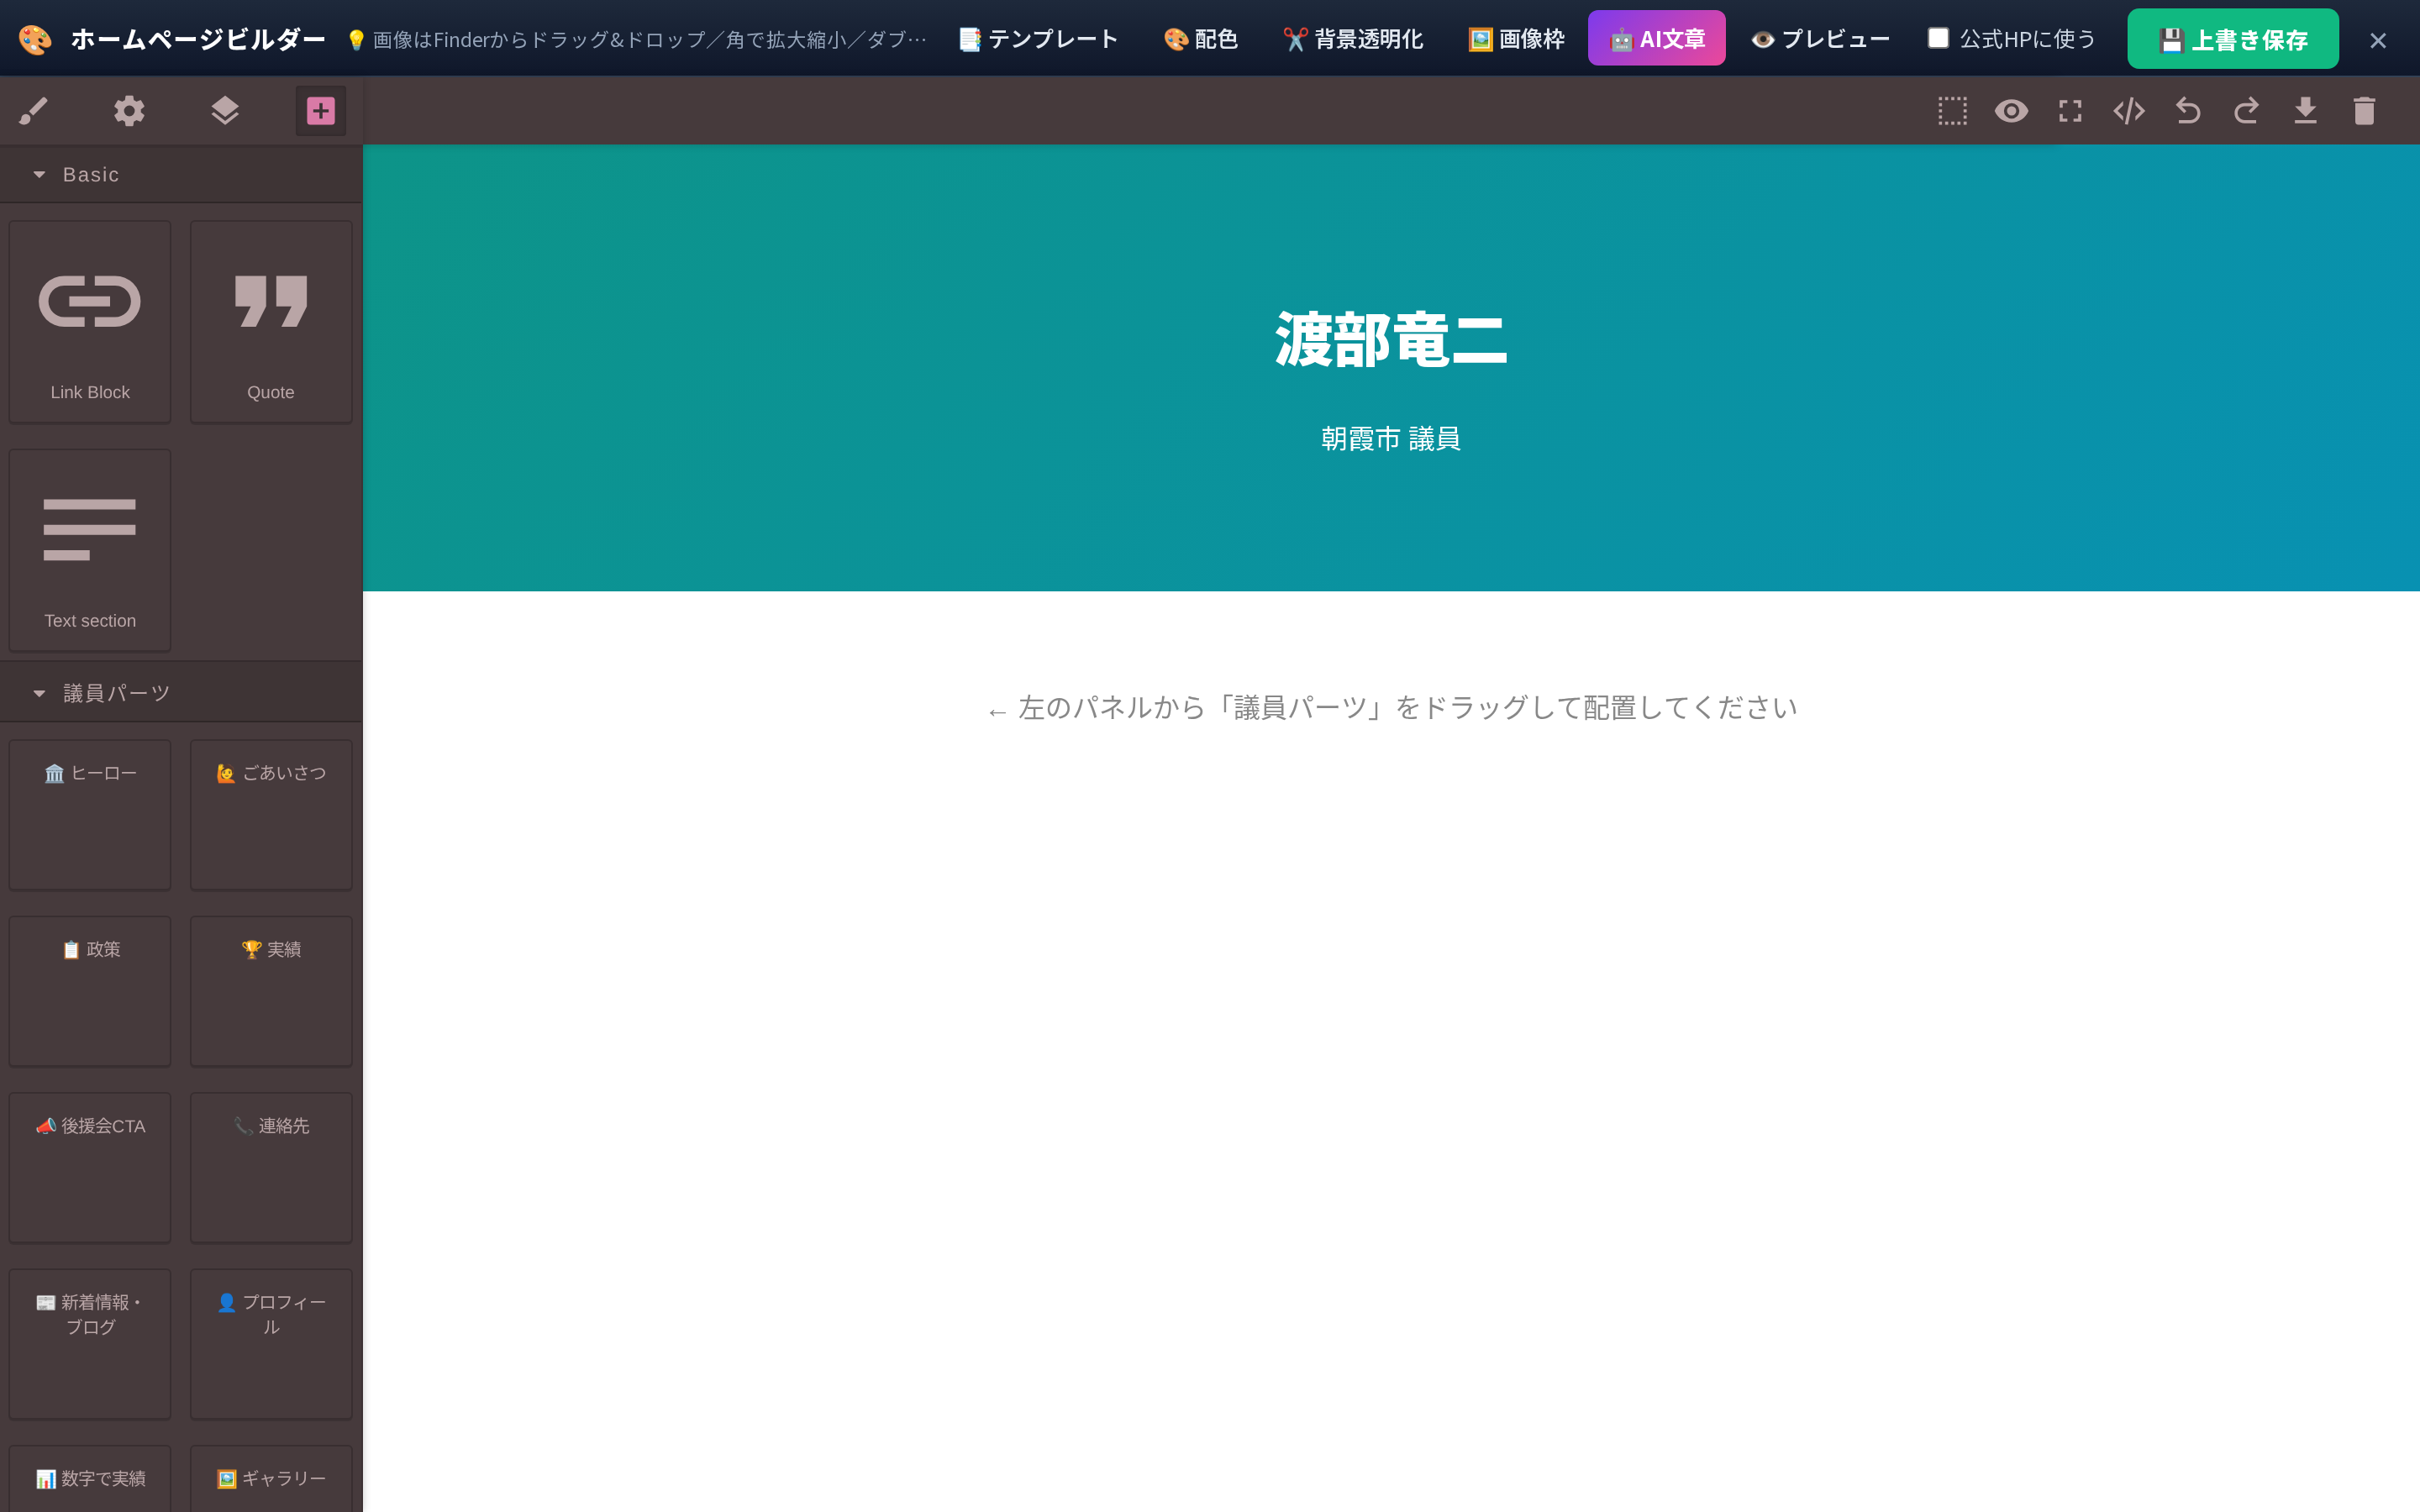
Task: Select the 朝霞市 議員 subtitle text
Action: (1391, 438)
